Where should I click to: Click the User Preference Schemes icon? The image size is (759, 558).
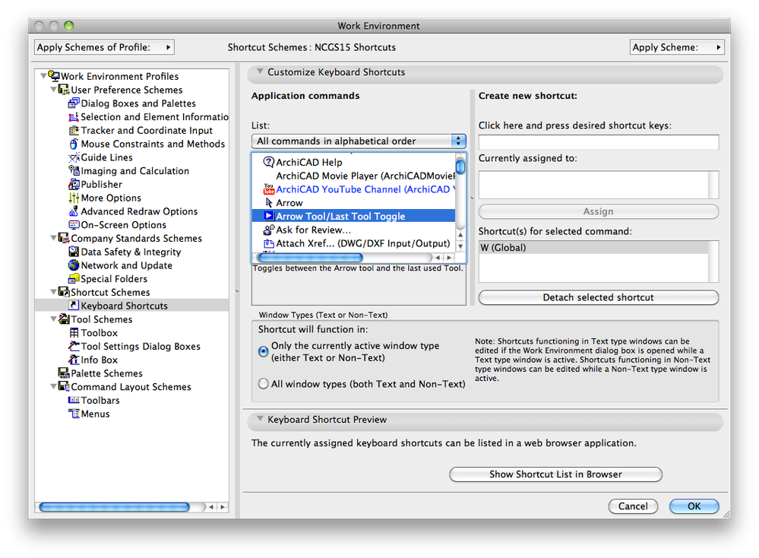pos(64,89)
